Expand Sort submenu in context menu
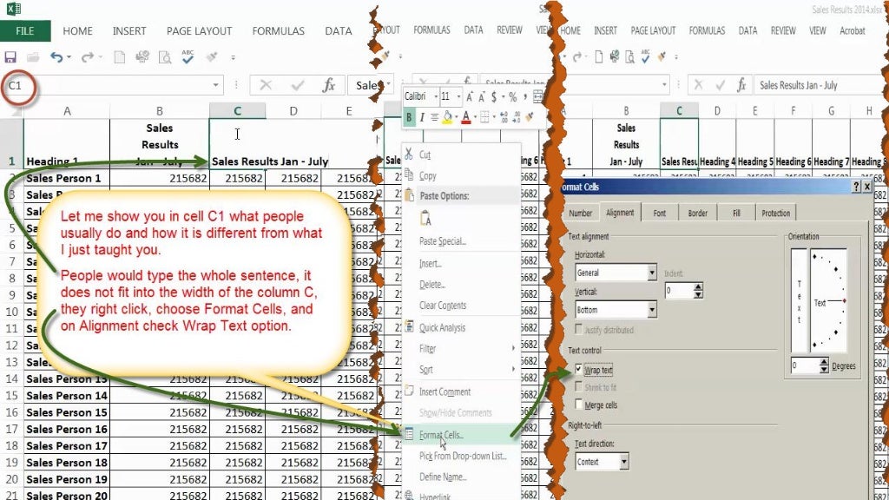 (513, 370)
